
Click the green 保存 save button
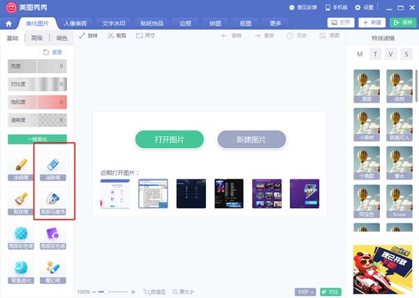[403, 23]
